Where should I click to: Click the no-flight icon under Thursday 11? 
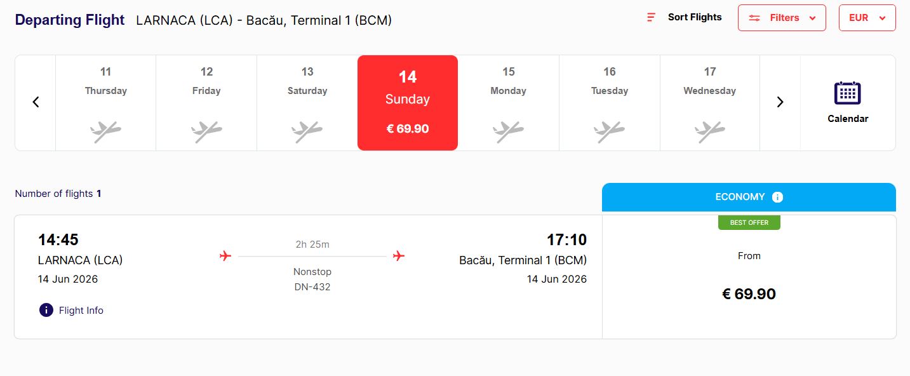click(x=105, y=131)
